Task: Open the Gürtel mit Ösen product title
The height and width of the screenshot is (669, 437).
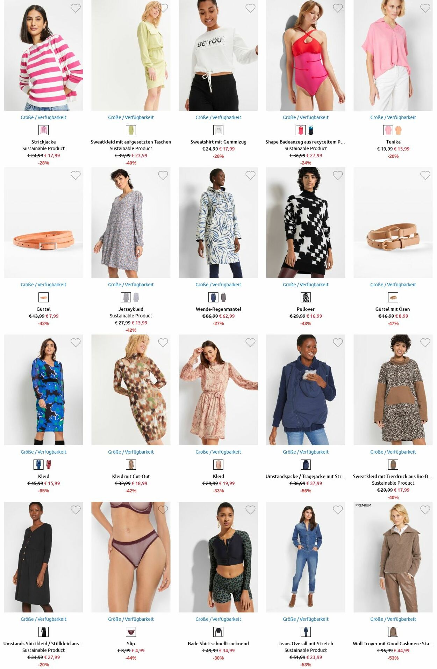Action: [393, 309]
